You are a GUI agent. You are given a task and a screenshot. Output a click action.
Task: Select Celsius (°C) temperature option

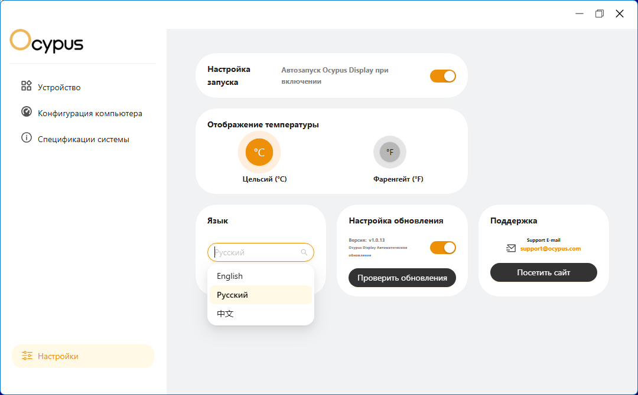pos(259,152)
